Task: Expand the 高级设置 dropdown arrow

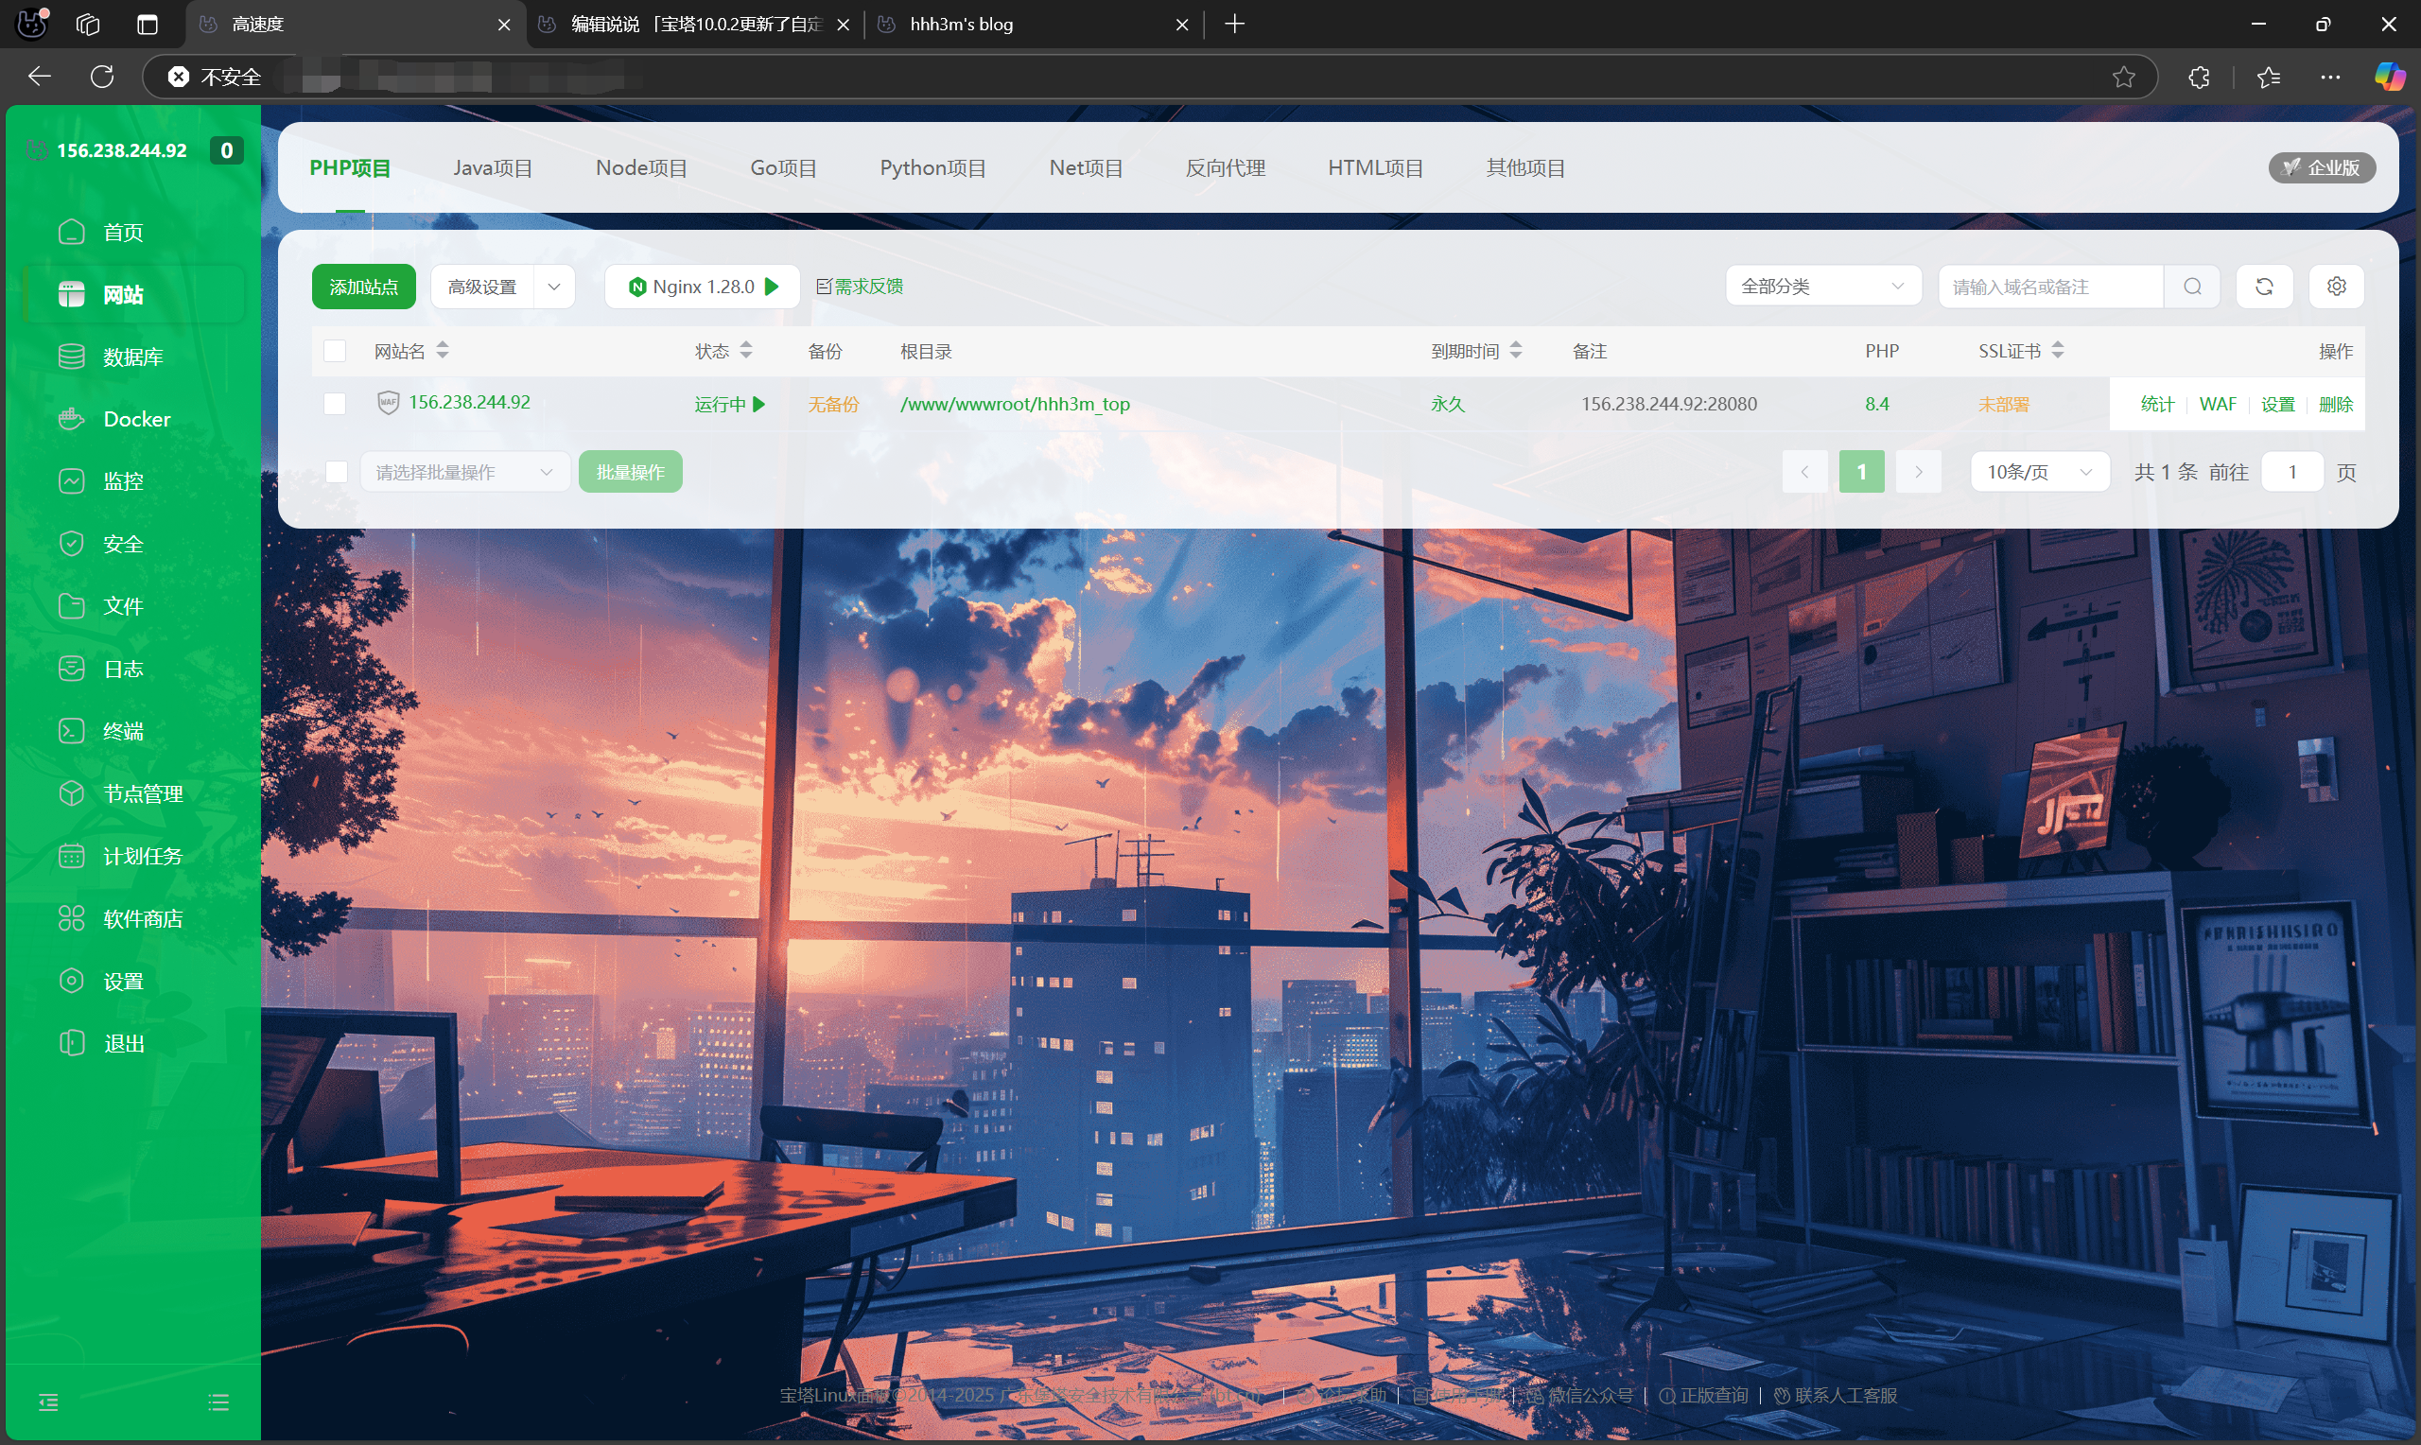Action: (x=554, y=287)
